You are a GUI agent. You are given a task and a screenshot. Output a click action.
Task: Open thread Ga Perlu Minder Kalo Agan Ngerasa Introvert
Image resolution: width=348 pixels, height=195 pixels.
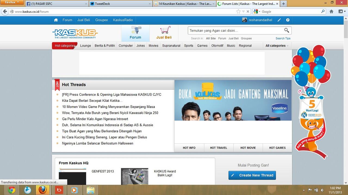pyautogui.click(x=95, y=119)
